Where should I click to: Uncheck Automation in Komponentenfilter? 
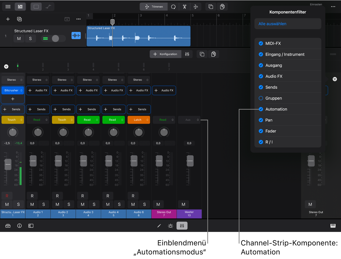tap(261, 109)
